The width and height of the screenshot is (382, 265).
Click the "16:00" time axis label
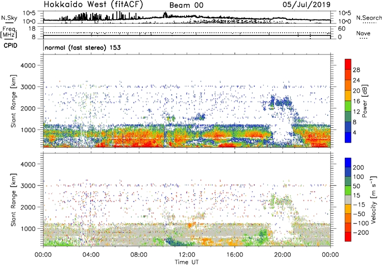[x=234, y=255]
